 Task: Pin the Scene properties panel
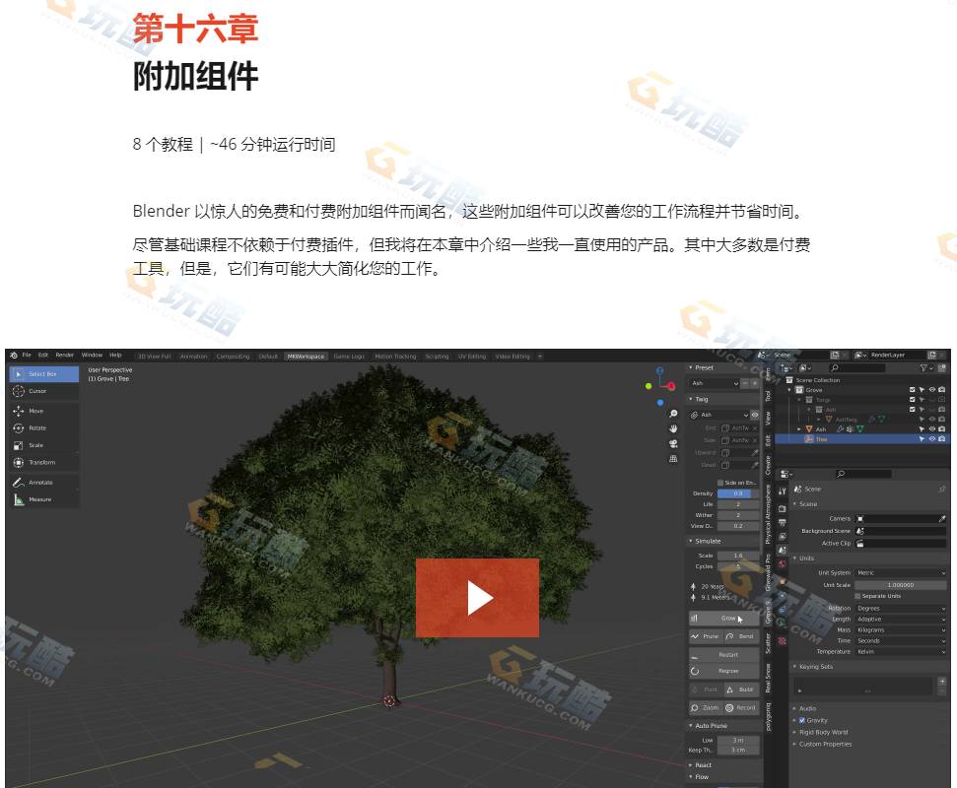pos(942,490)
